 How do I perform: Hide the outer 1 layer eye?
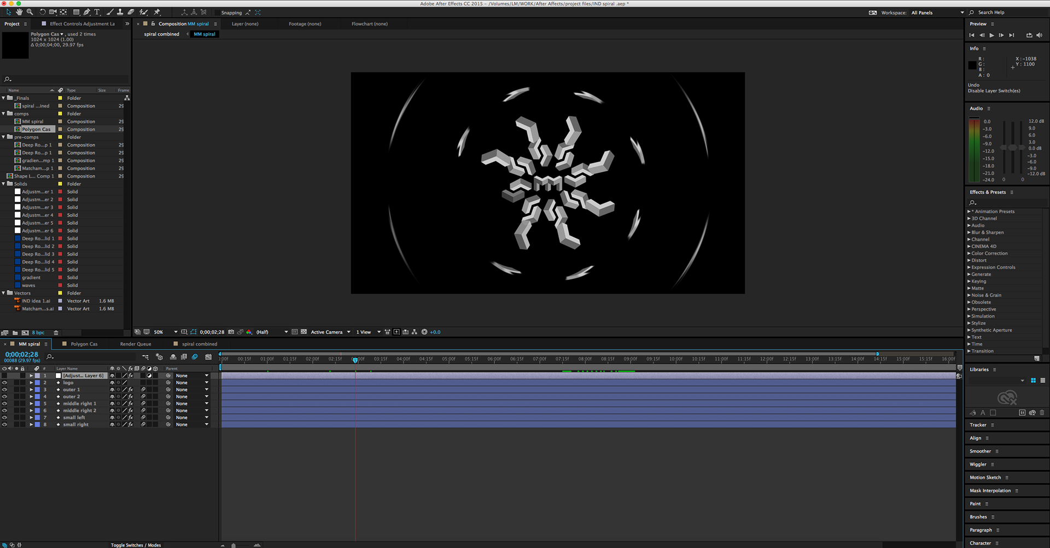(4, 390)
